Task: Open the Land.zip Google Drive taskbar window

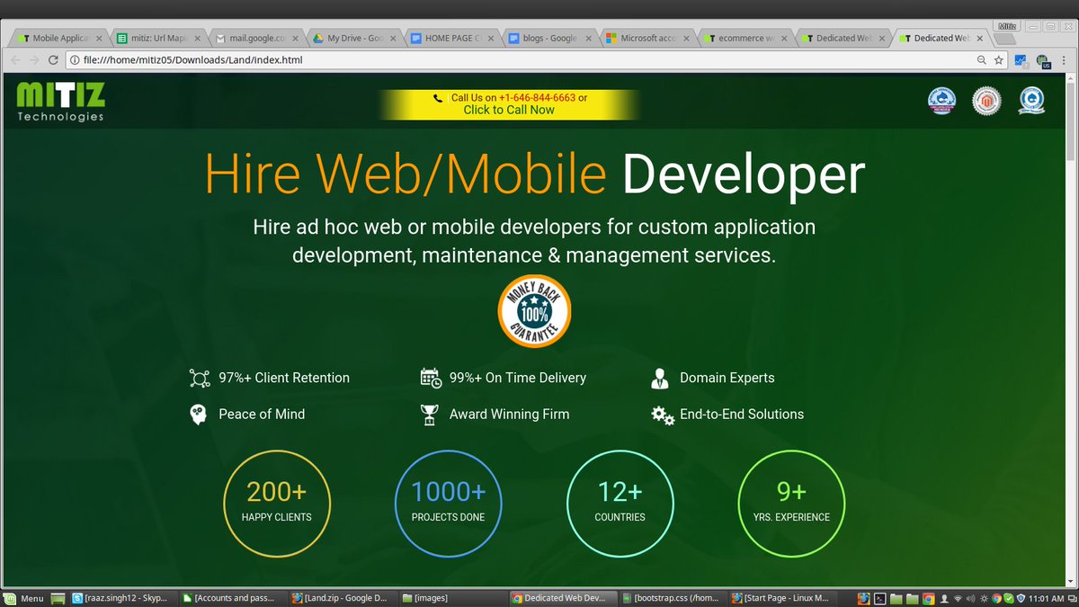Action: [342, 598]
